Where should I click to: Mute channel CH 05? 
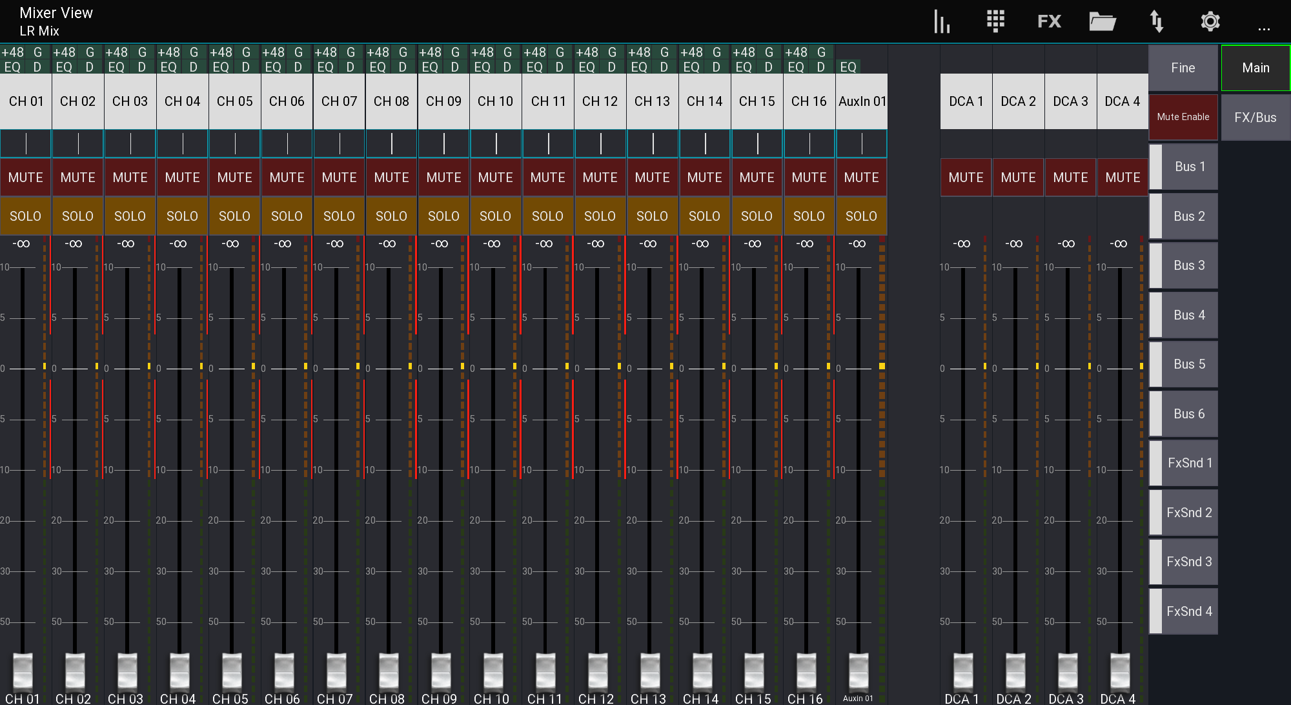point(234,177)
